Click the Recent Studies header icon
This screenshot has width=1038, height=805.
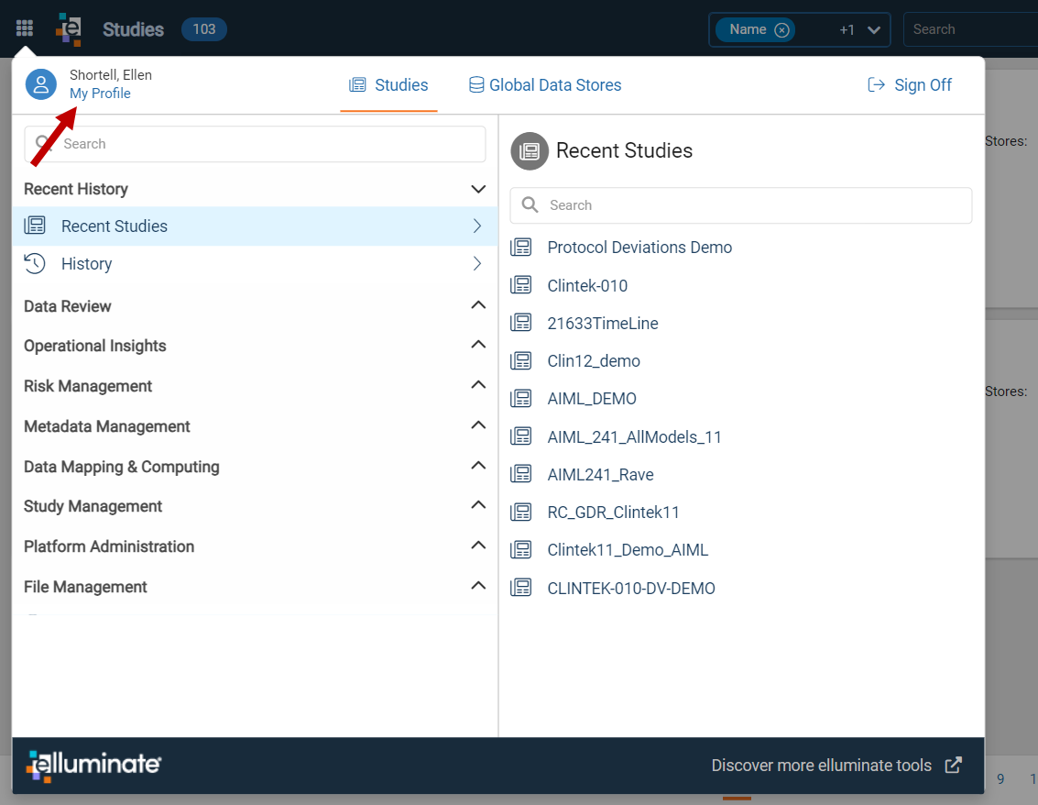[530, 151]
